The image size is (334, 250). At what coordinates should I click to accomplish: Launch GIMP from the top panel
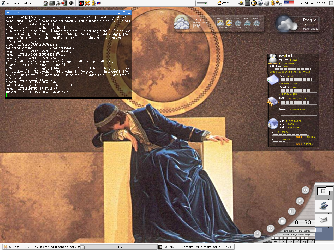pos(241,3)
